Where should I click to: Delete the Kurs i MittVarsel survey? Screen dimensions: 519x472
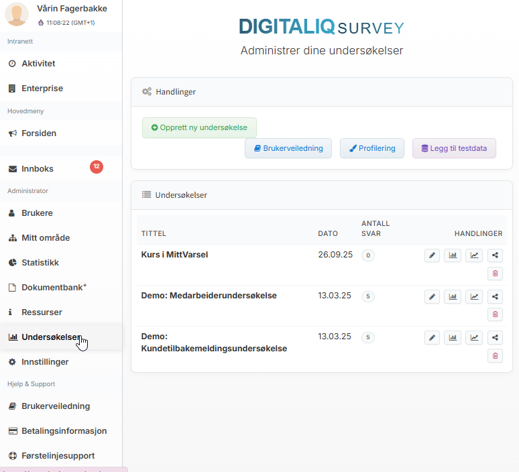tap(495, 273)
